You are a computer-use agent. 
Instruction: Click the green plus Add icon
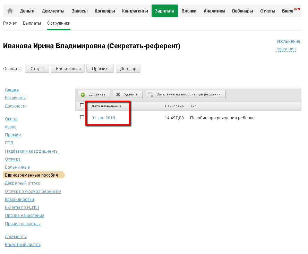coord(83,94)
